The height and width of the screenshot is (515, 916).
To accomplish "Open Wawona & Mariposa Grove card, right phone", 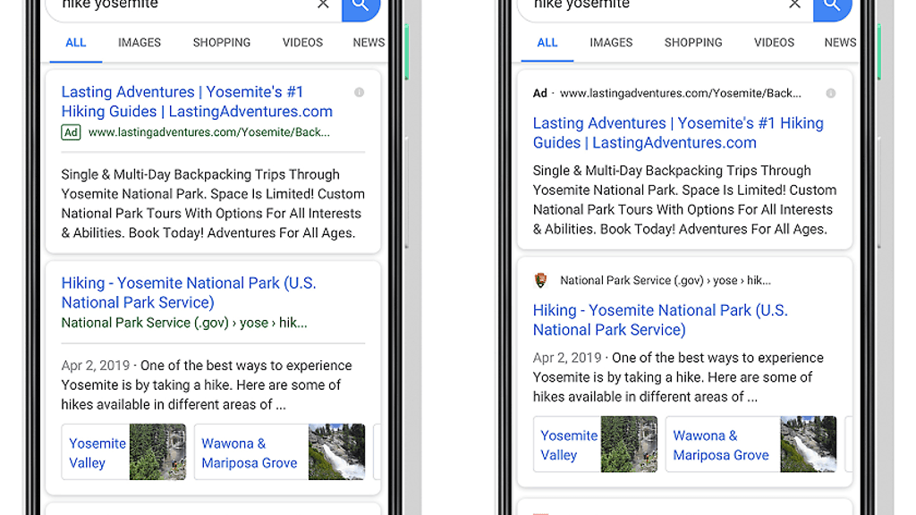I will 720,445.
